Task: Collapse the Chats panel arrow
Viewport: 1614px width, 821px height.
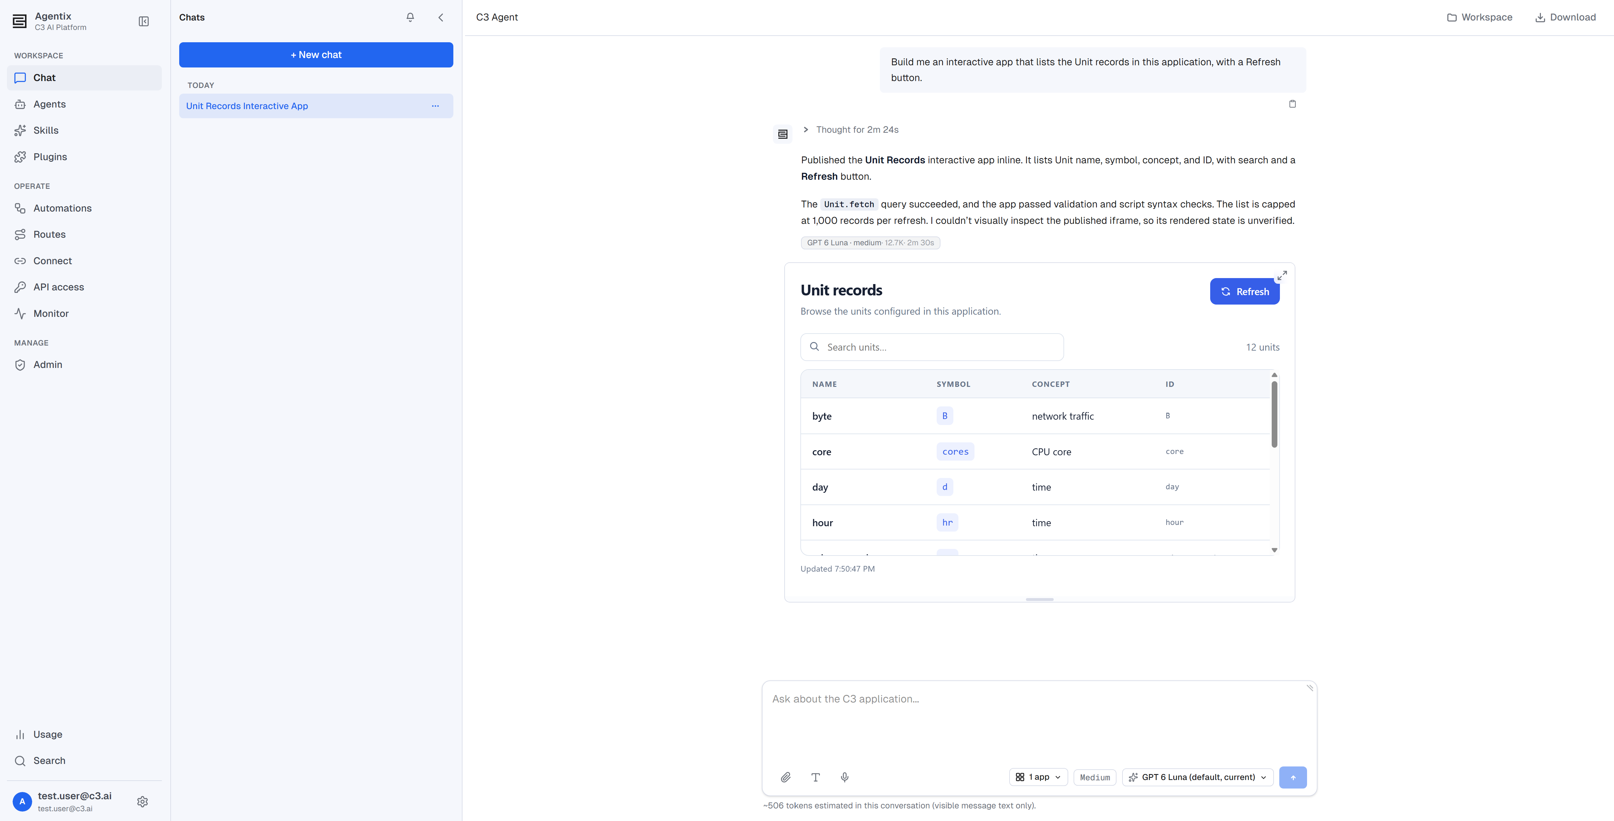Action: [x=441, y=18]
